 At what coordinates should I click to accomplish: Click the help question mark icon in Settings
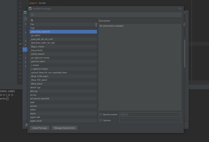(26, 125)
